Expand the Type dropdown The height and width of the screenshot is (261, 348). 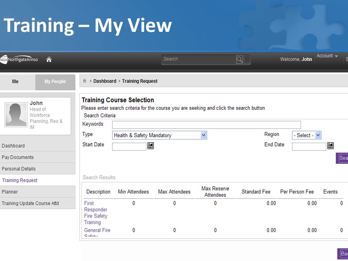click(203, 135)
